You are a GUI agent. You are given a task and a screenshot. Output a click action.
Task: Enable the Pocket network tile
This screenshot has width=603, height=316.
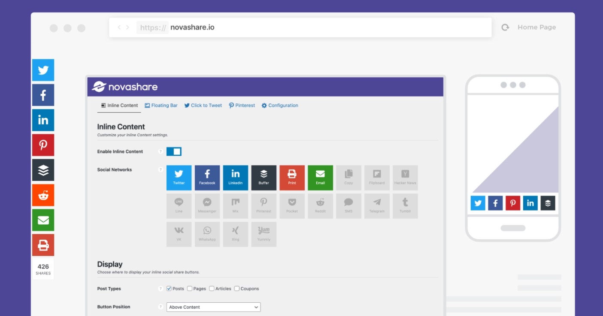(292, 206)
